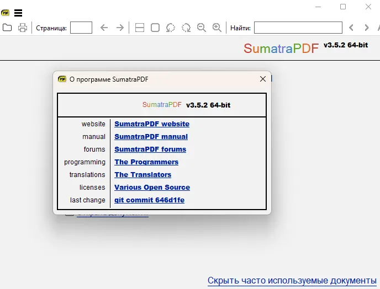Go to next page arrow
The image size is (380, 289).
[120, 28]
